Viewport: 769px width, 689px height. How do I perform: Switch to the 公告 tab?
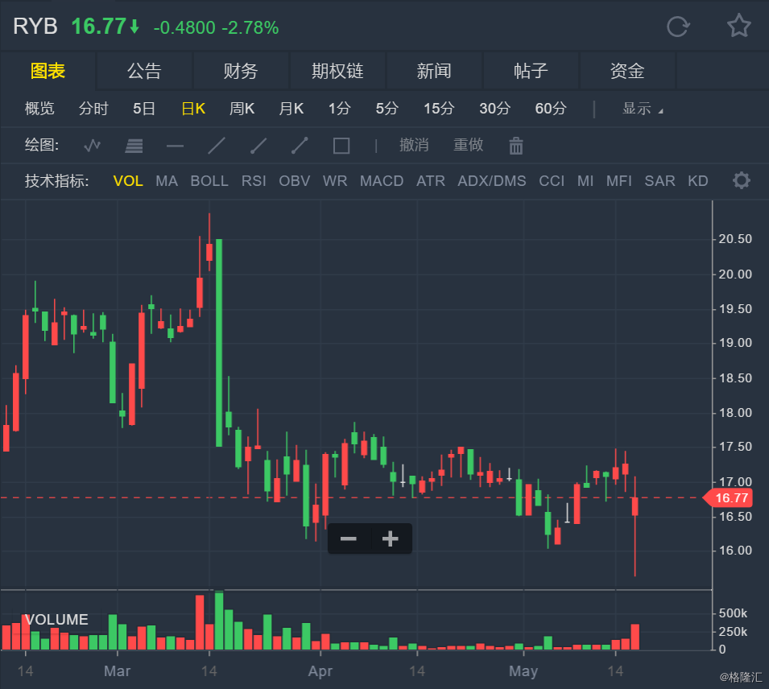tap(144, 71)
